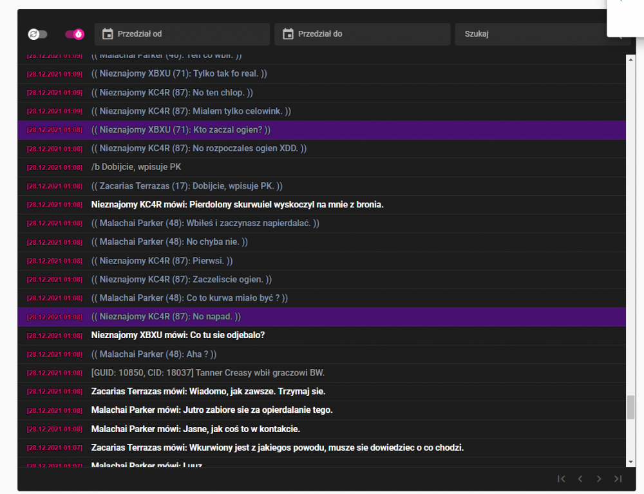644x494 pixels.
Task: Select log row 'Aha ?'
Action: pos(321,354)
